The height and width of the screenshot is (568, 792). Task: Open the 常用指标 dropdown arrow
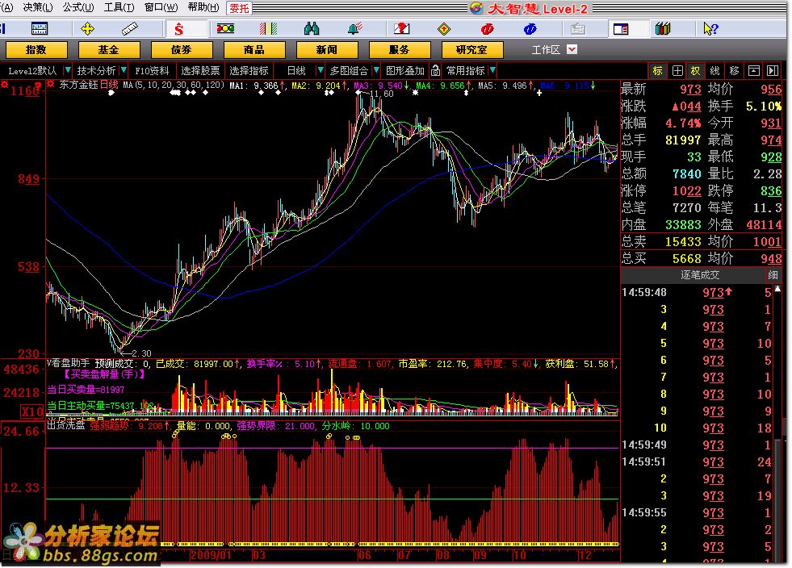coord(492,70)
